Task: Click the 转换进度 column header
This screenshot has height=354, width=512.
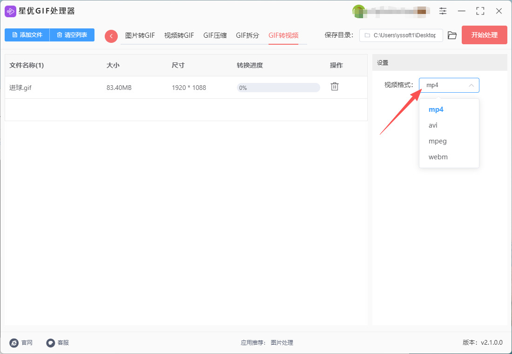Action: point(250,65)
